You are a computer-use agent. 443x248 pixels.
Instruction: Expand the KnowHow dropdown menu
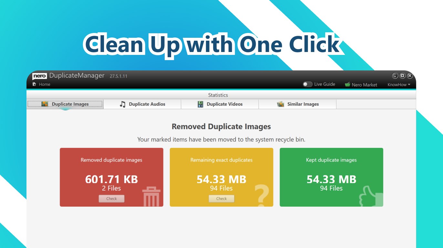coord(399,85)
